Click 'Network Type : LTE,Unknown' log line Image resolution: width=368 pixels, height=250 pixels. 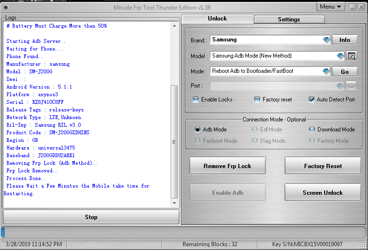(x=44, y=118)
